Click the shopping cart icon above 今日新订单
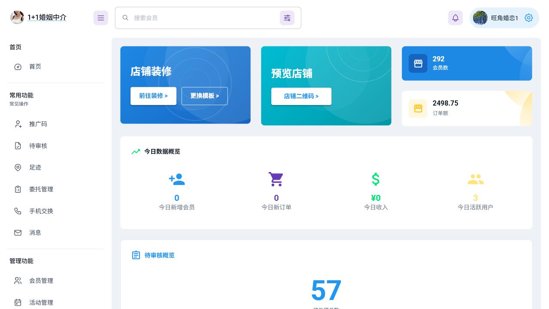The width and height of the screenshot is (549, 309). (x=276, y=179)
